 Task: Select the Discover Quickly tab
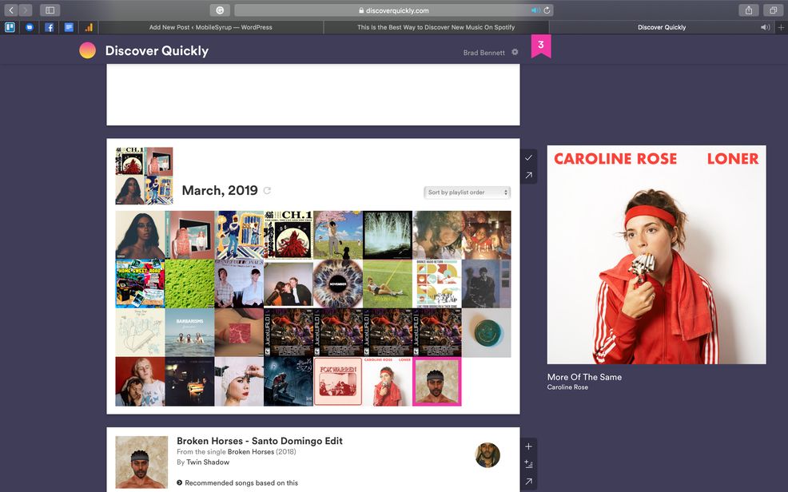tap(662, 27)
